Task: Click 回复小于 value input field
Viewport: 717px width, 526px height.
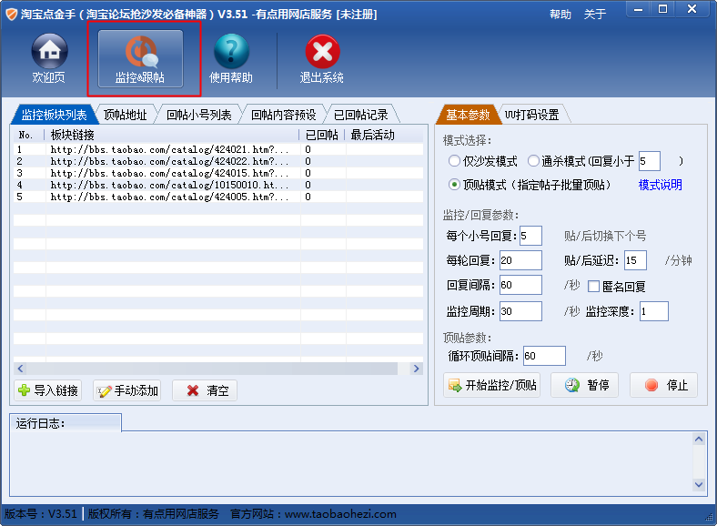Action: click(650, 161)
